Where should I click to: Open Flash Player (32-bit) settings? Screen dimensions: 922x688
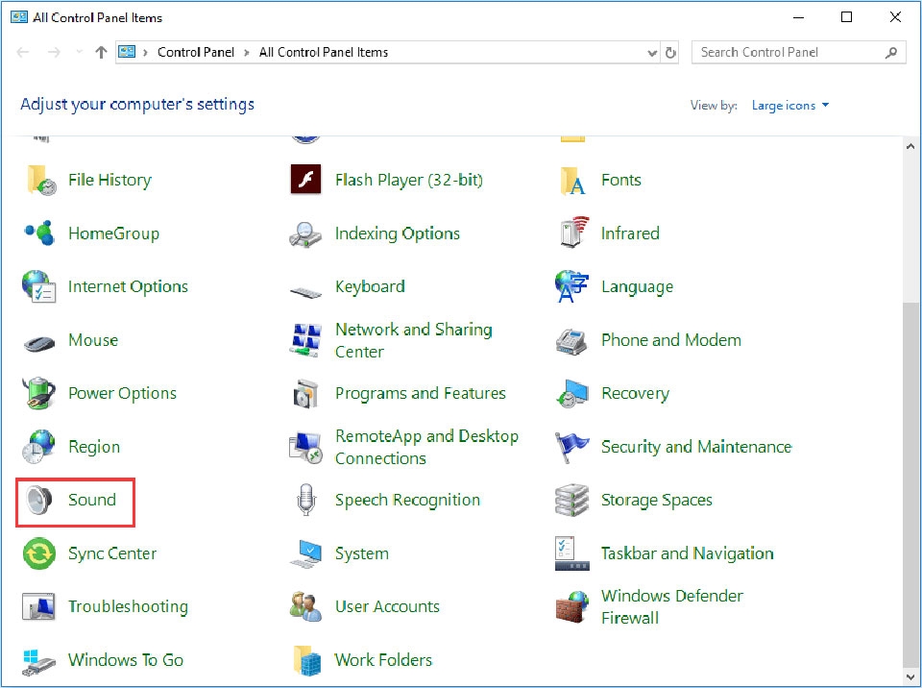407,180
